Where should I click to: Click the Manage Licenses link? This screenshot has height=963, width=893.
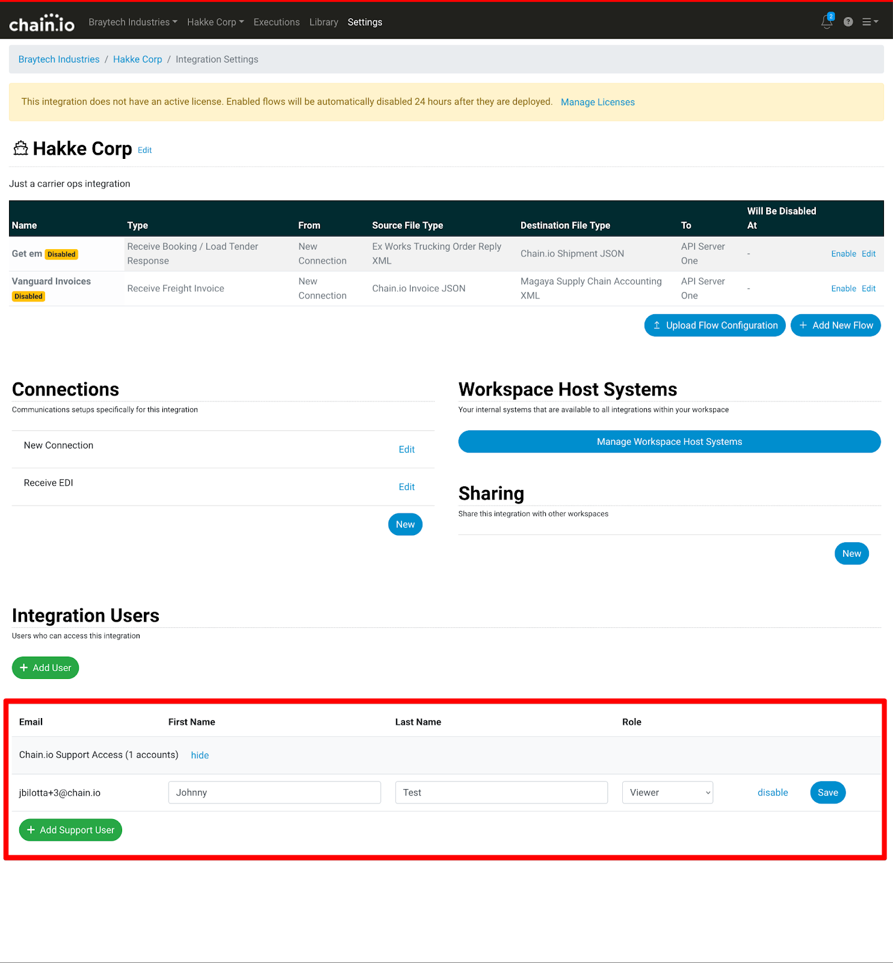598,102
